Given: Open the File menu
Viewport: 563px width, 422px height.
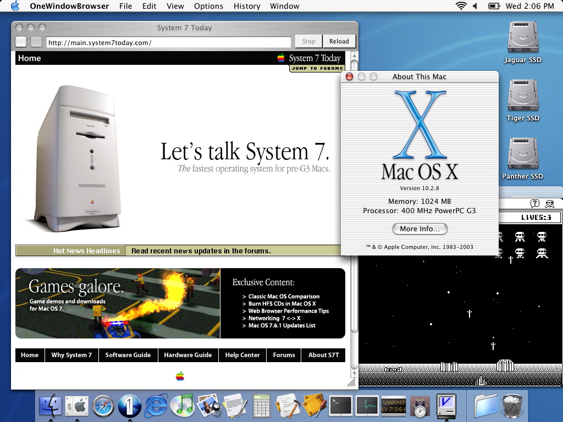Looking at the screenshot, I should pos(126,6).
